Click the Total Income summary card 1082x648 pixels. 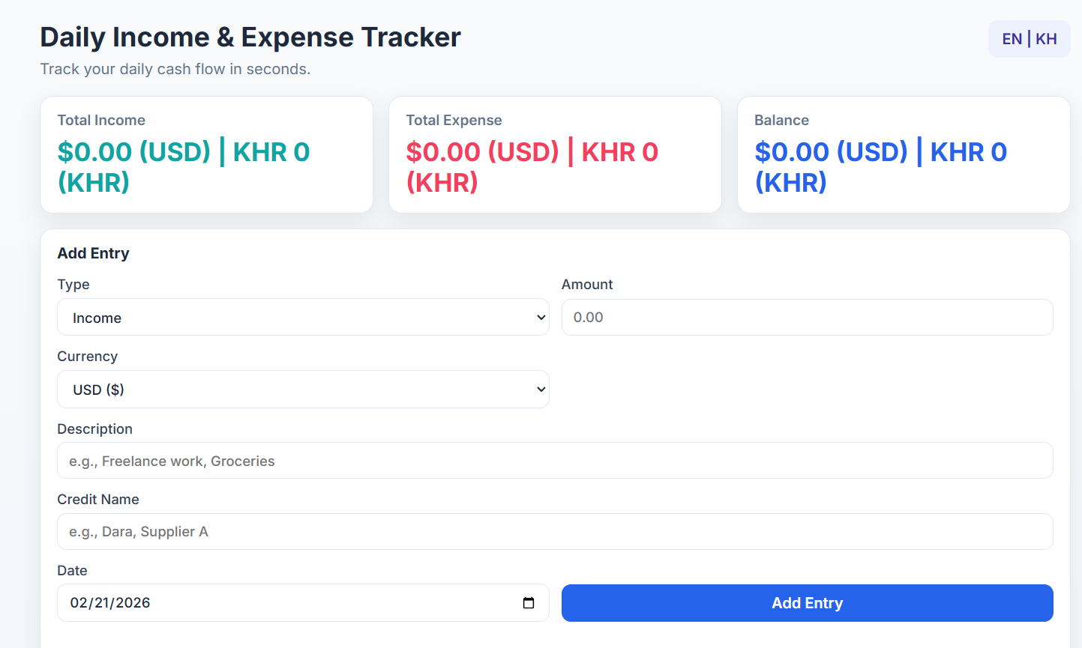[x=206, y=154]
